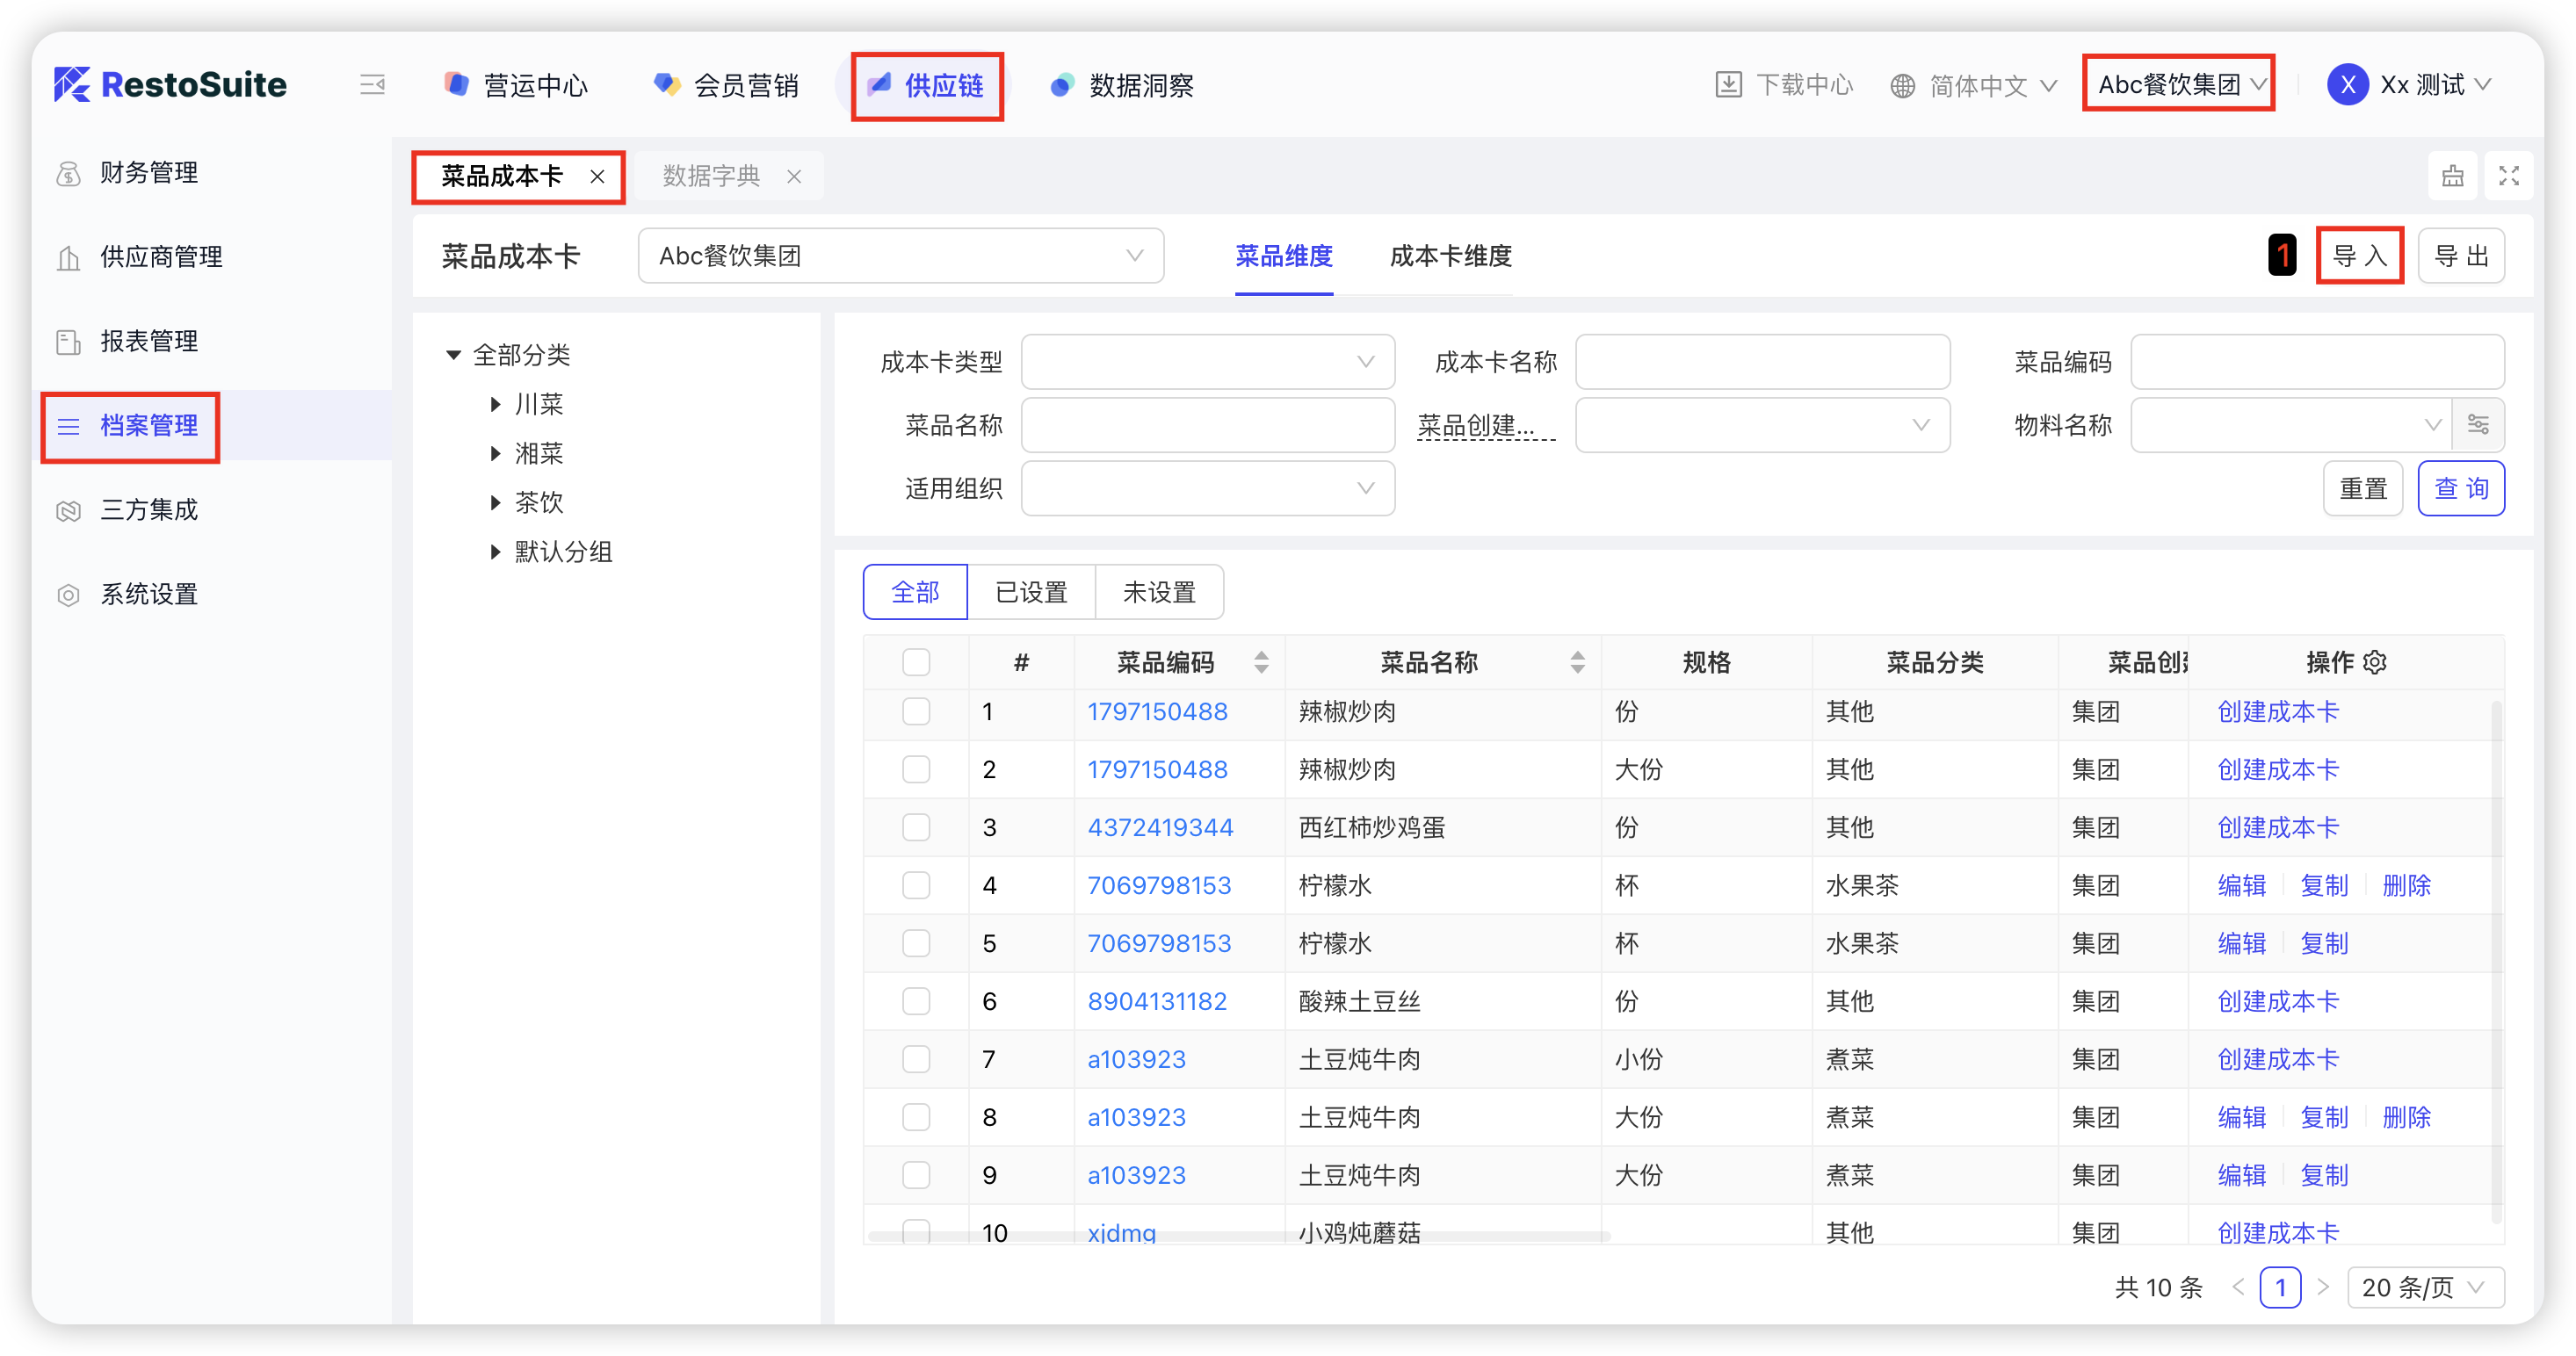Expand the 川菜 category tree node
Screen dimensions: 2576x1356
pos(496,405)
